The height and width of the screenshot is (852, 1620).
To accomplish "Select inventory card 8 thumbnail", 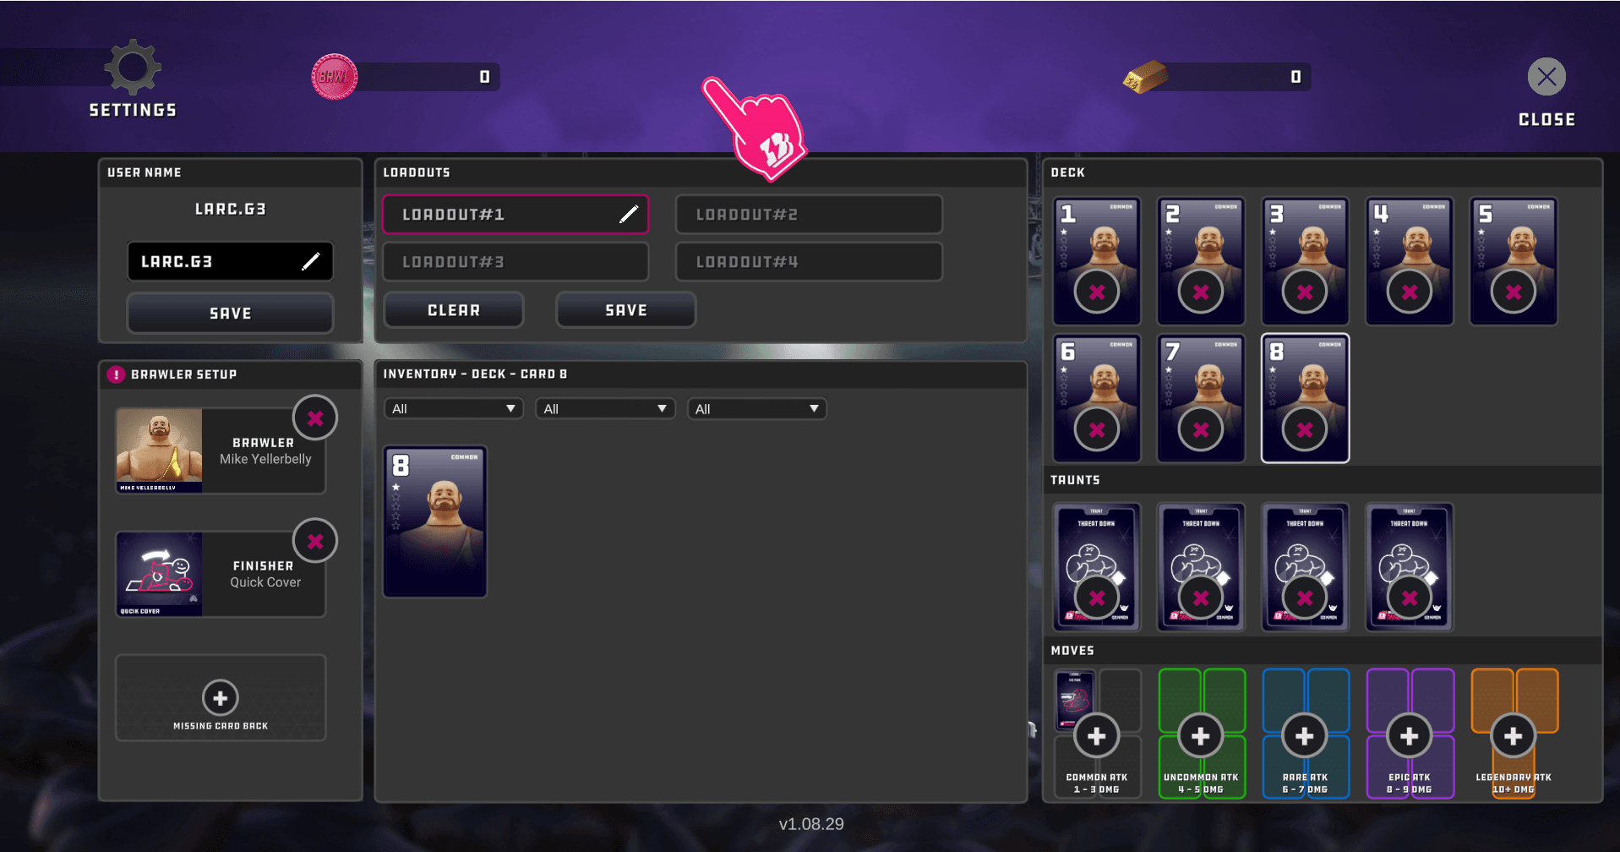I will pos(434,522).
